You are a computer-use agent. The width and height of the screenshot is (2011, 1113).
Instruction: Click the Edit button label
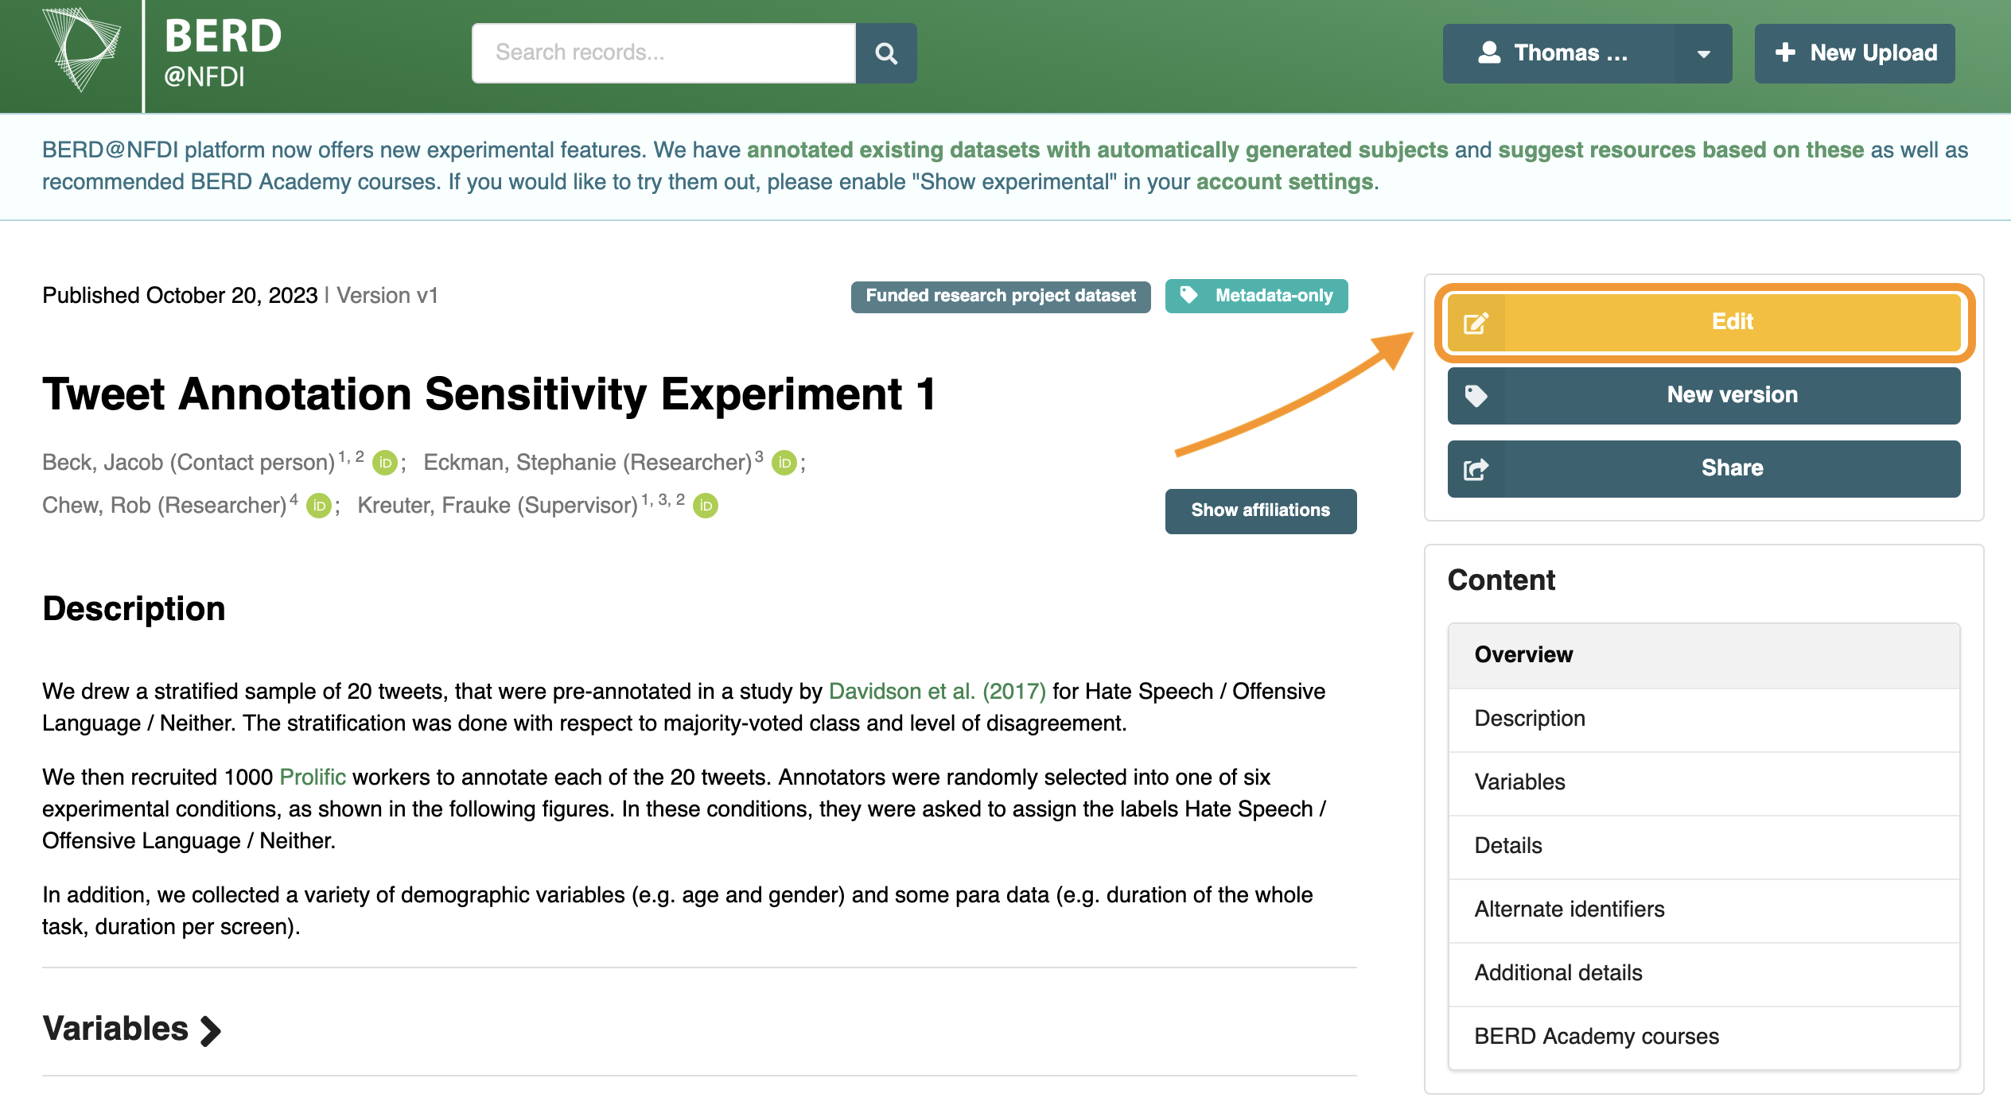[x=1733, y=322]
